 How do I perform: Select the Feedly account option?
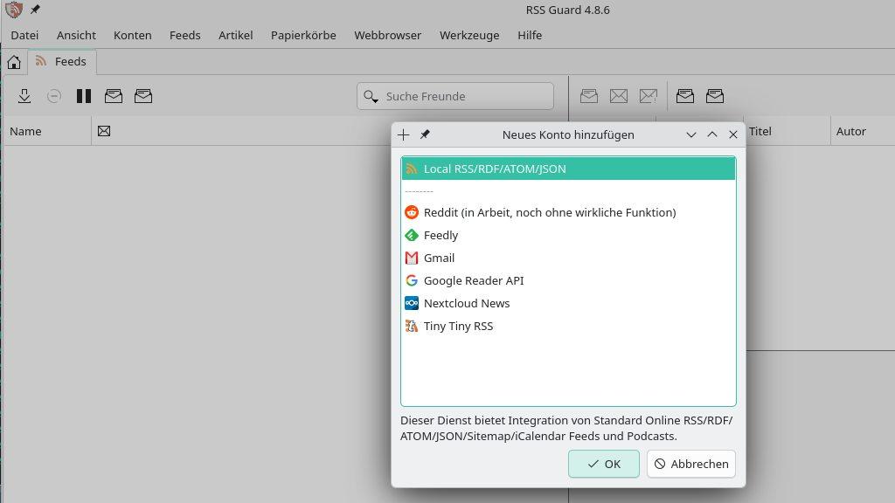click(441, 235)
